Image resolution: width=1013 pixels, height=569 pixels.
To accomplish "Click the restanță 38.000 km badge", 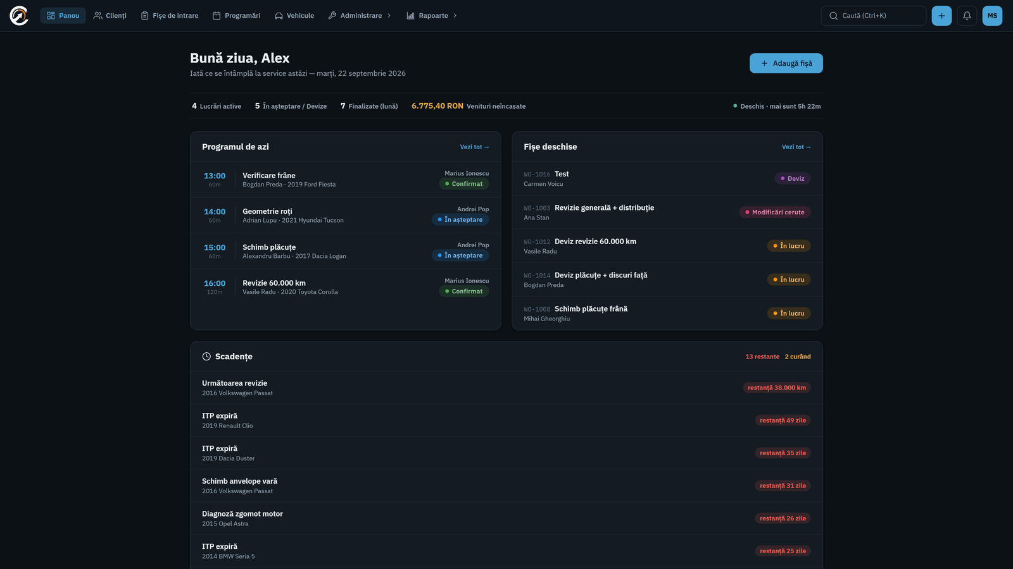I will tap(777, 388).
